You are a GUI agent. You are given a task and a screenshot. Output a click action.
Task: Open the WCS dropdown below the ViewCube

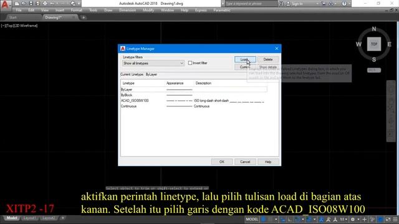[x=374, y=70]
